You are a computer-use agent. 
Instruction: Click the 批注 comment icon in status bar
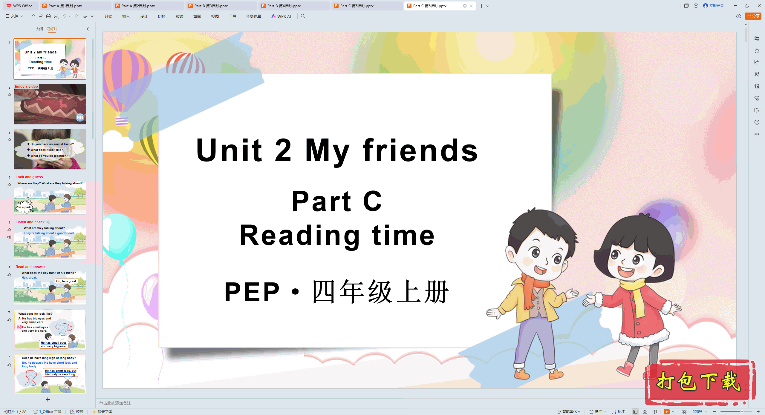(x=619, y=412)
